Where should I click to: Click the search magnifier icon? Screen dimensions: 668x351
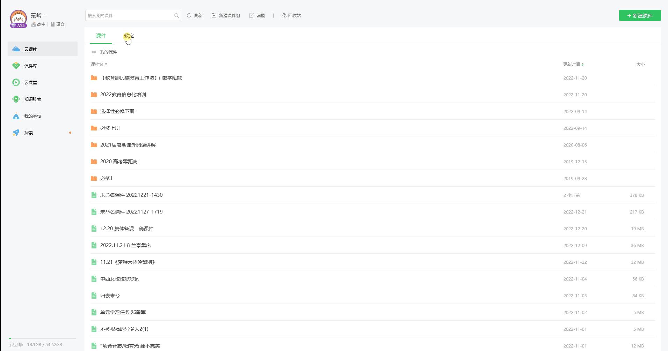176,15
